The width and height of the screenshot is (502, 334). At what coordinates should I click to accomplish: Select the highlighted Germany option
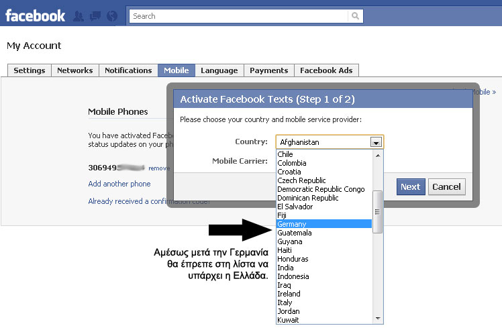(324, 224)
